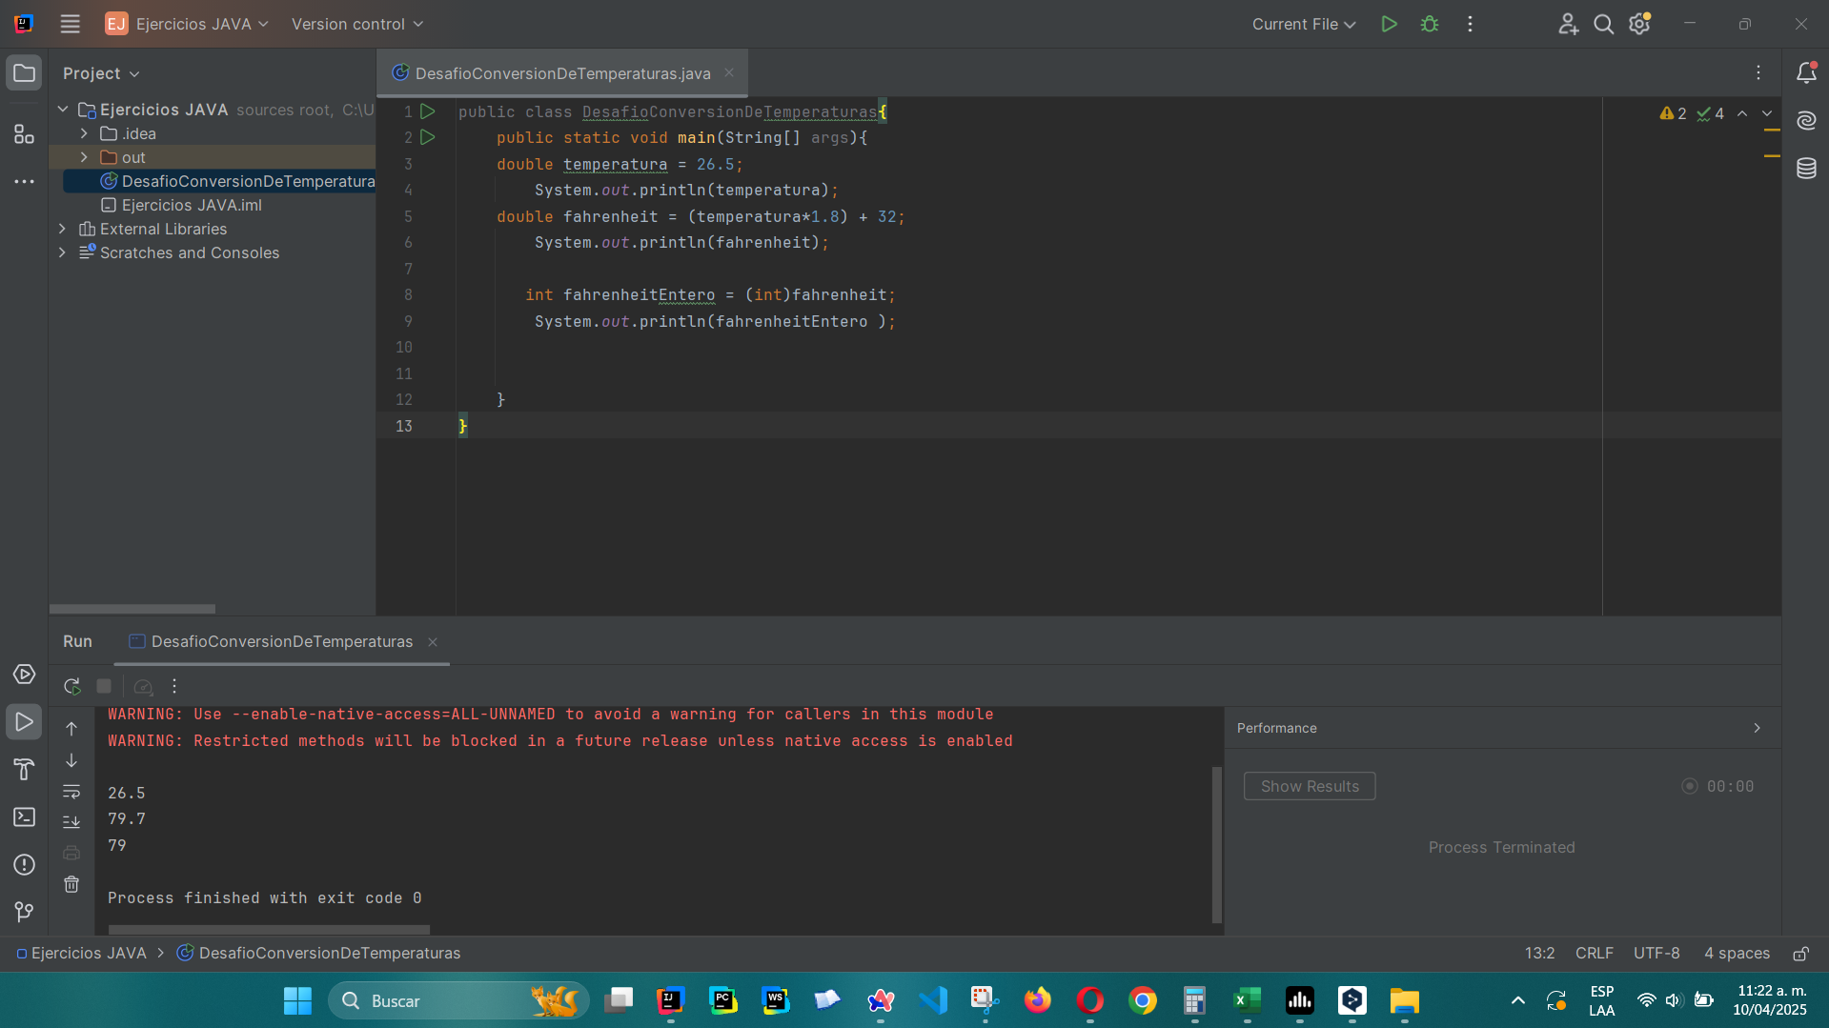
Task: Open the inspections widget showing 2 warnings
Action: (1692, 113)
